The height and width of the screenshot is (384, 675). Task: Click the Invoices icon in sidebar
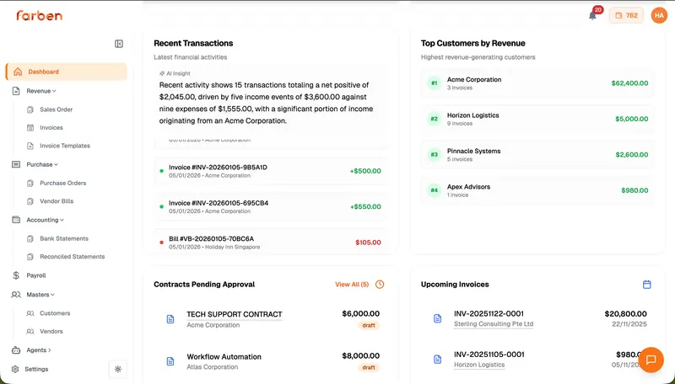[x=30, y=127]
